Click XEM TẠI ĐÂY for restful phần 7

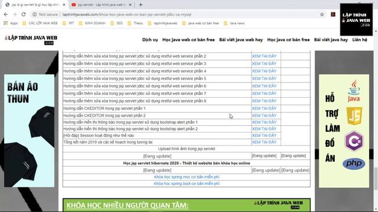click(x=264, y=93)
